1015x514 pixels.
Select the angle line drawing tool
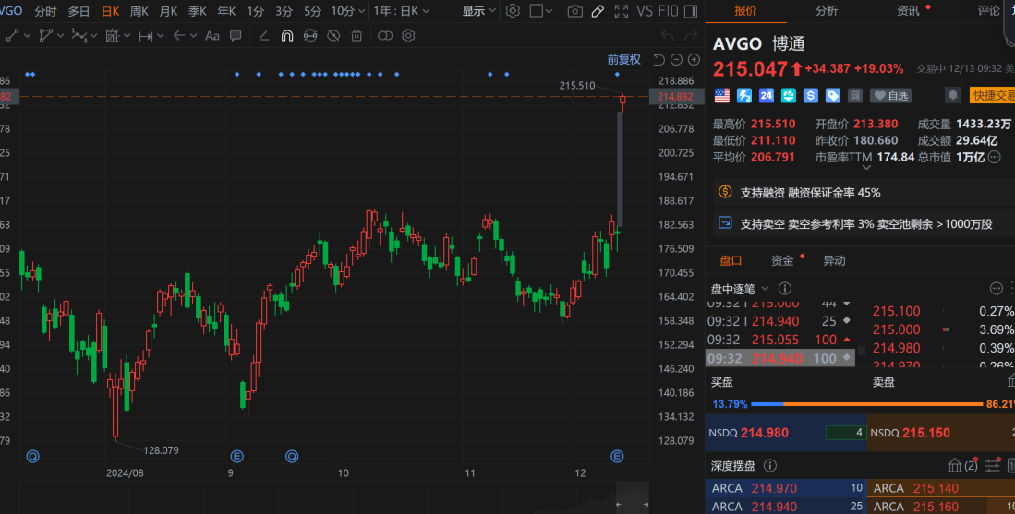click(263, 36)
